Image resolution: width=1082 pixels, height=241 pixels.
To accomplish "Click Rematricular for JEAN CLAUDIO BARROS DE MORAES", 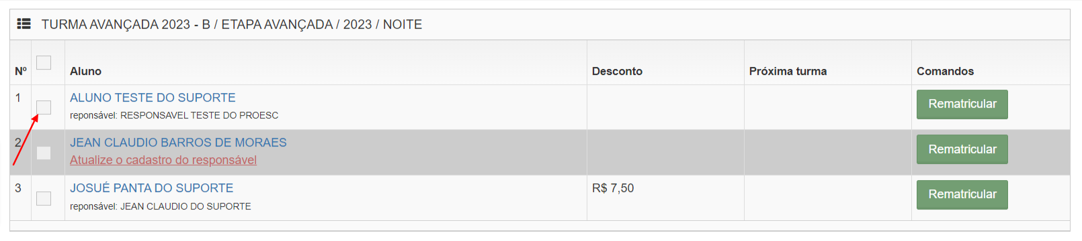I will click(962, 149).
